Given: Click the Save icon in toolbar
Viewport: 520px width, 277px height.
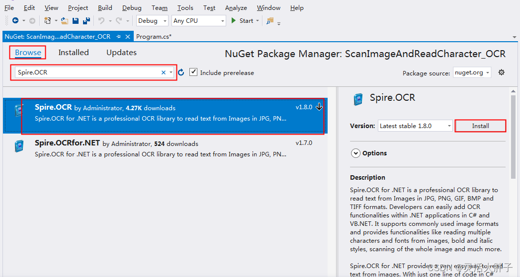Looking at the screenshot, I should point(76,21).
